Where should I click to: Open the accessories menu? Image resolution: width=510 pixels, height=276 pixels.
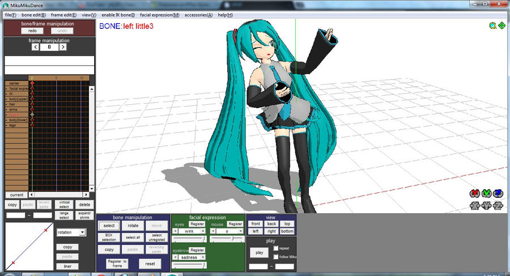coord(198,15)
